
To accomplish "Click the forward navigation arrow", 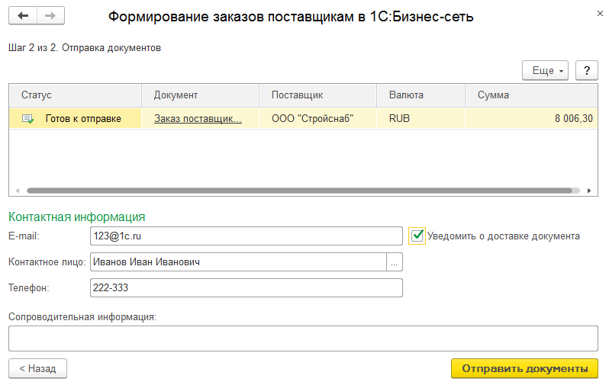I will [x=50, y=16].
